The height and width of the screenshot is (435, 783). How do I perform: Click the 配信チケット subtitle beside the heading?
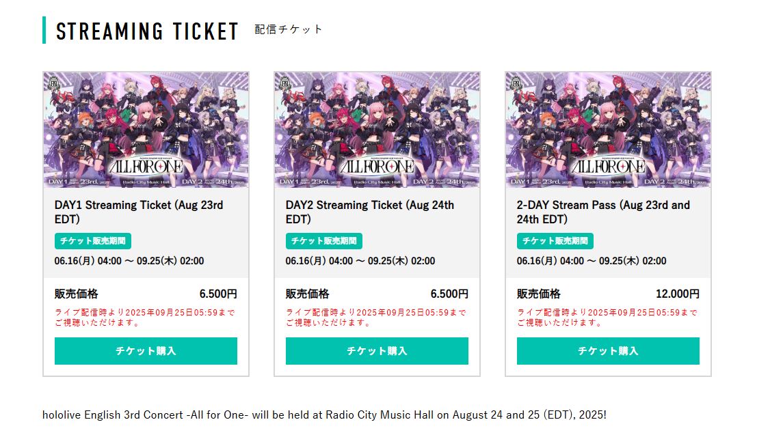[x=289, y=29]
